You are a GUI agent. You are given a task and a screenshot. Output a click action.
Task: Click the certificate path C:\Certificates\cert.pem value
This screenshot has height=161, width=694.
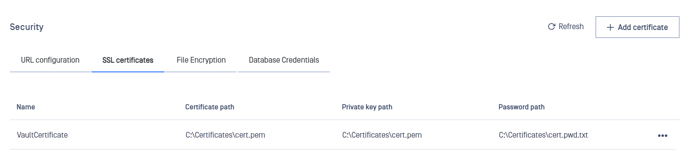tap(225, 135)
